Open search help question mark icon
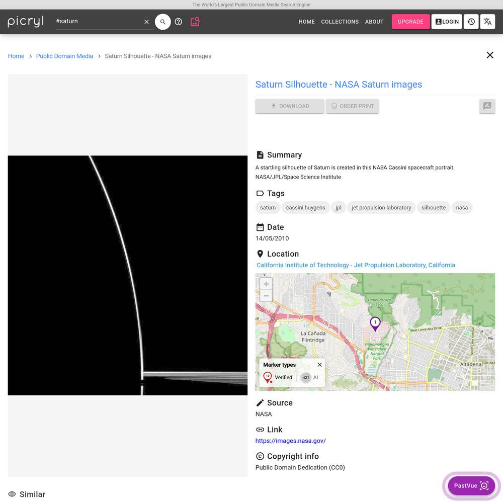This screenshot has height=503, width=503. [179, 22]
